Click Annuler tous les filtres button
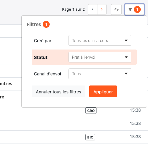Viewport: 148px width, 147px height. 58,91
